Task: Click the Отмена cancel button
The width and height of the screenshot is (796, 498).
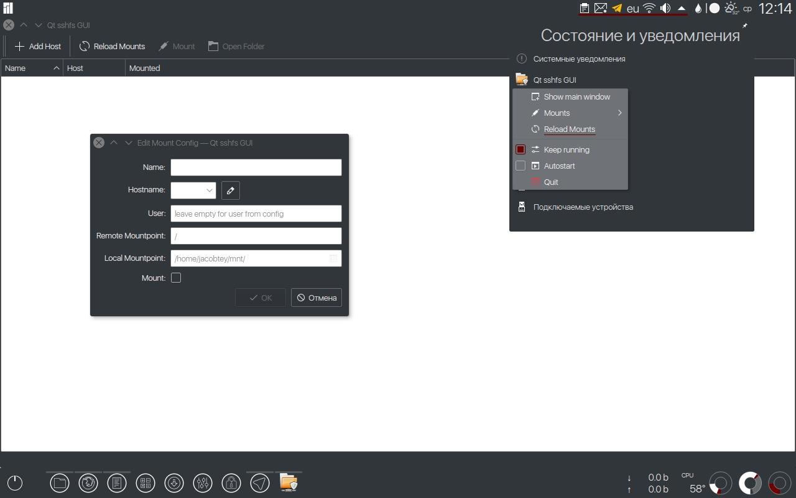Action: (317, 298)
